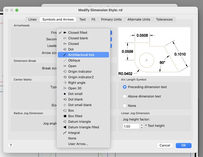
Task: Click the Box arrowhead icon
Action: tap(65, 110)
